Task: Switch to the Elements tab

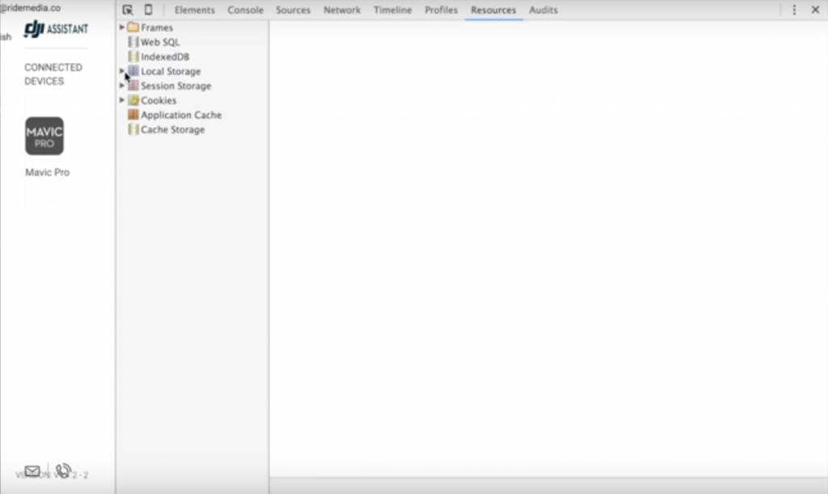Action: 195,10
